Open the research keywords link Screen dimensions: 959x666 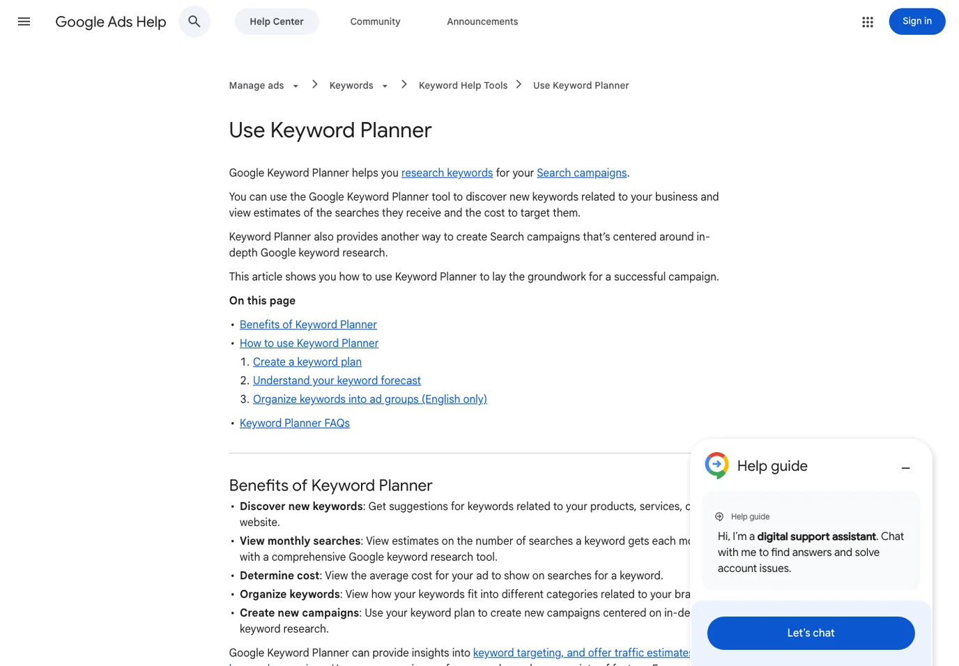pyautogui.click(x=447, y=173)
